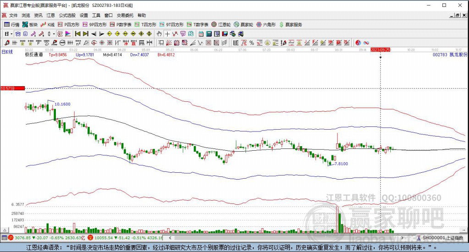Click the up-triangle button at chart bottom-left
469x252 pixels.
tap(5, 230)
